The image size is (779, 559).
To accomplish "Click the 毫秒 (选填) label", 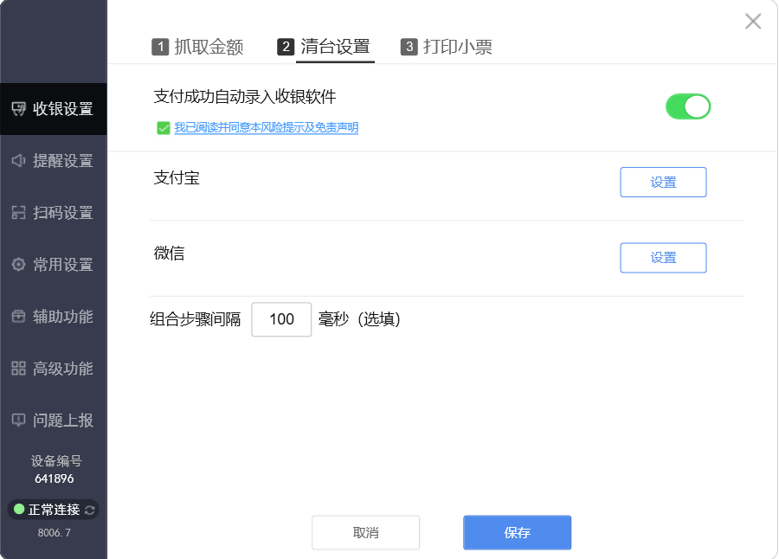I will pyautogui.click(x=359, y=319).
